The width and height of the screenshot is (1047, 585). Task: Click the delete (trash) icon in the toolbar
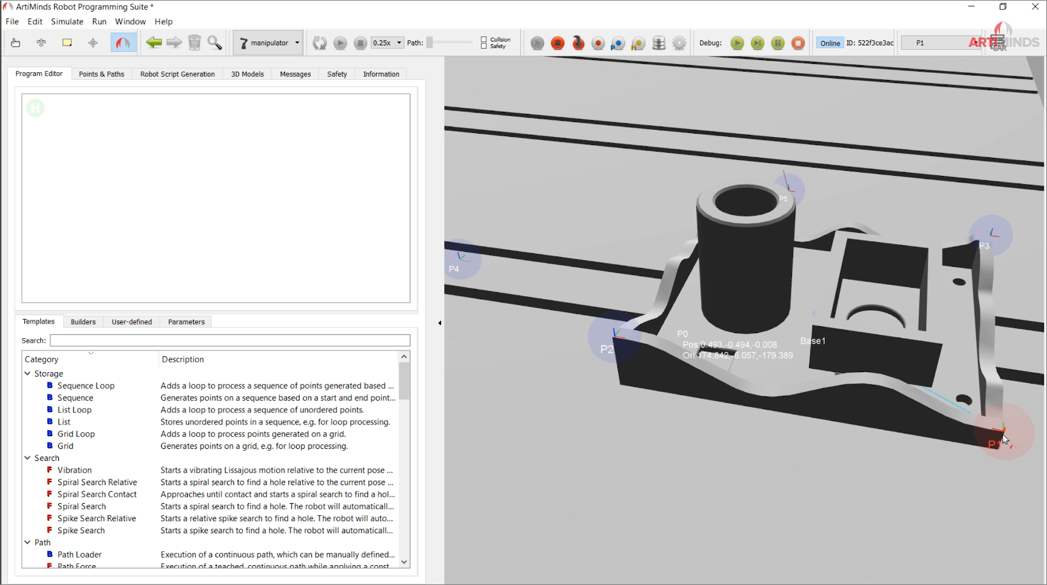tap(195, 42)
